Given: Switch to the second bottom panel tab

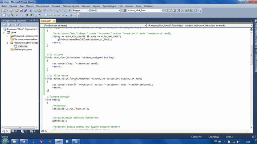Looking at the screenshot, I should (15, 132).
